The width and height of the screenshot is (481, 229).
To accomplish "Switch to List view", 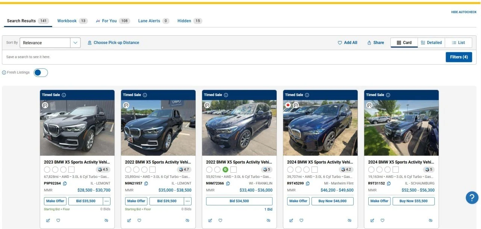I will pos(458,43).
